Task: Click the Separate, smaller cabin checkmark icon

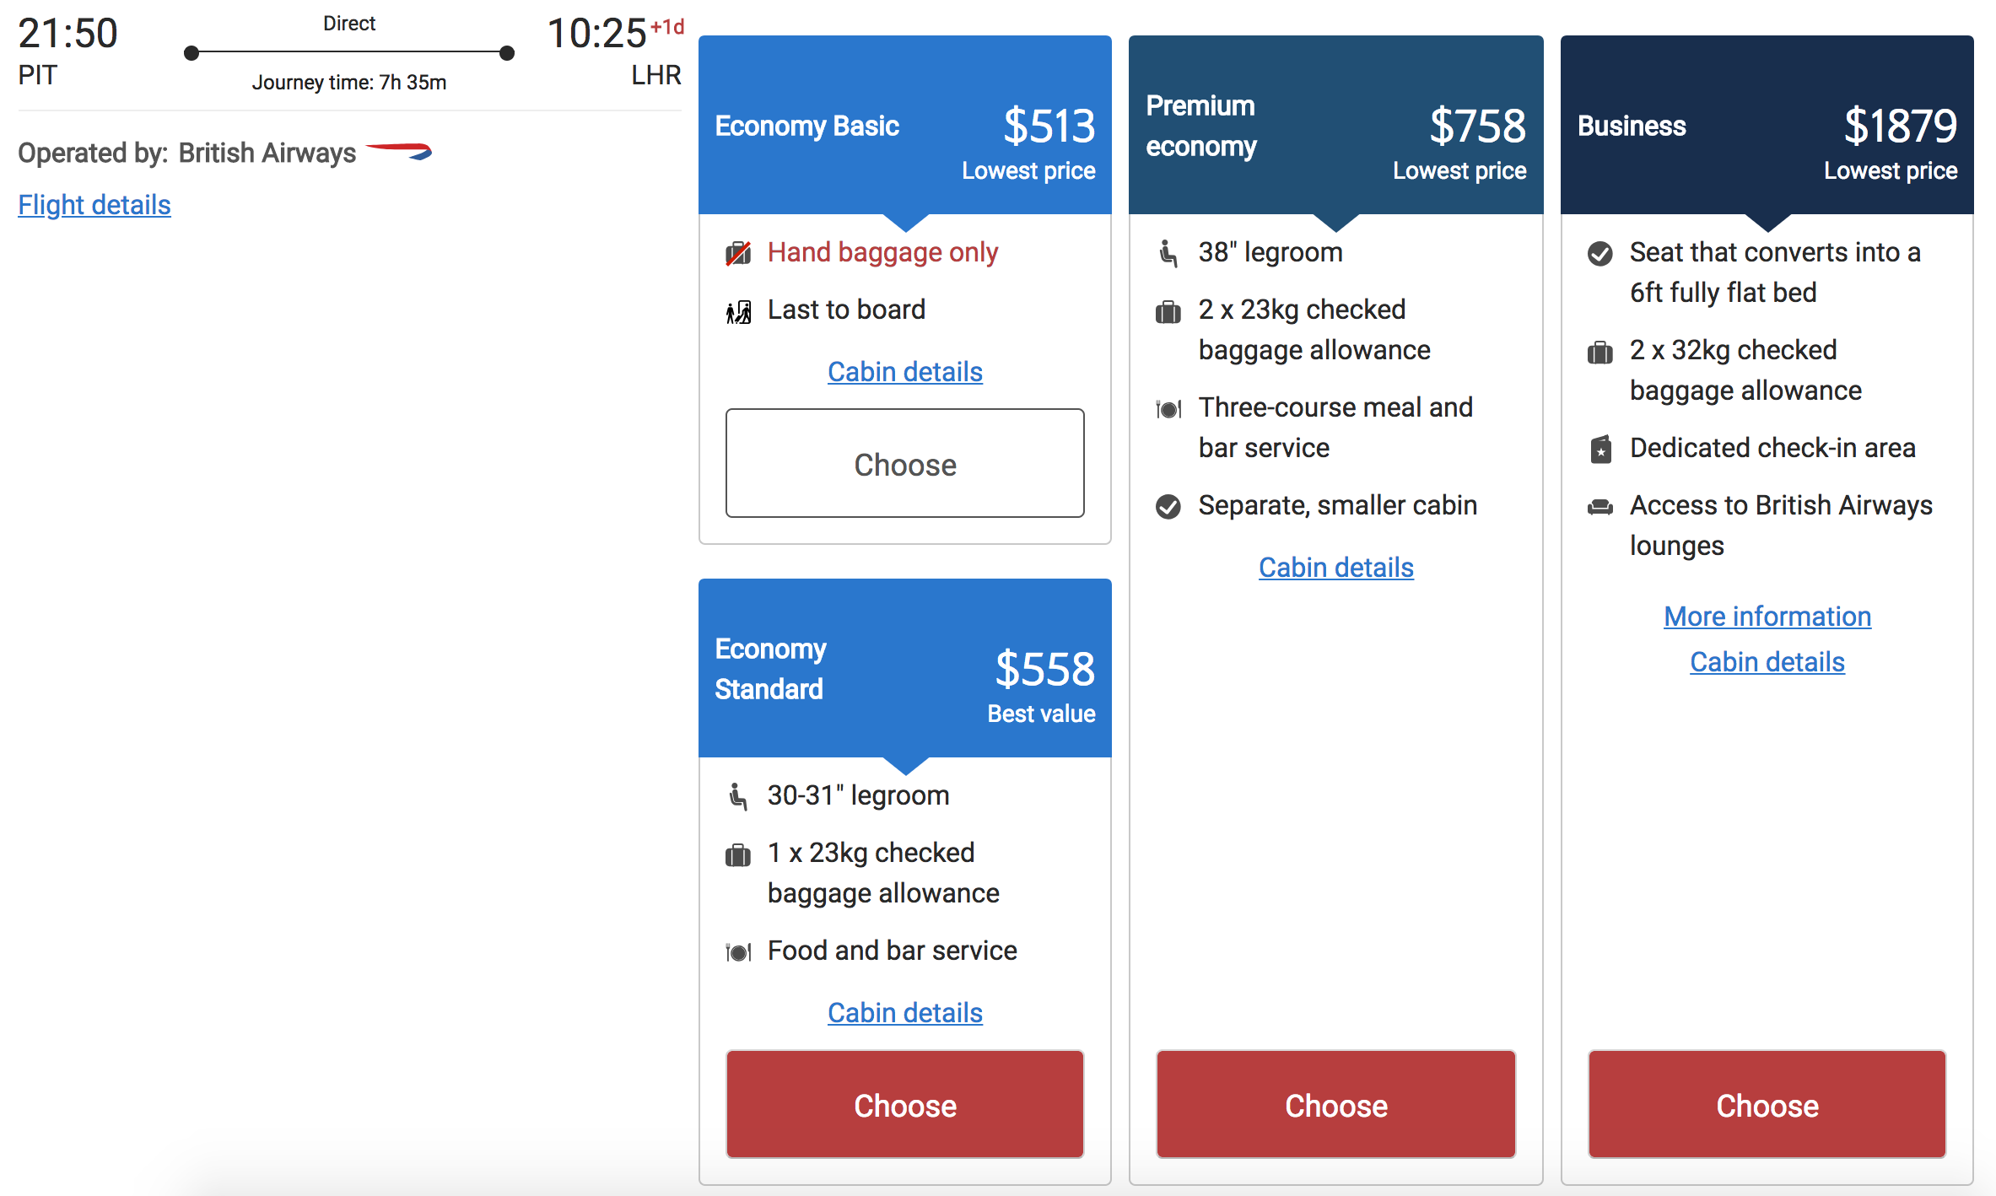Action: [1168, 507]
